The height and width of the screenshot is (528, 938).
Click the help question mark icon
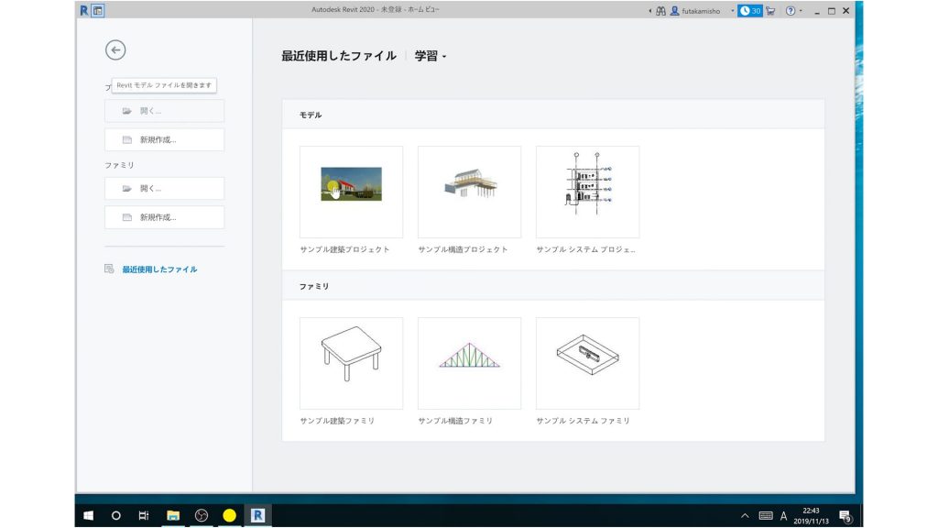791,10
